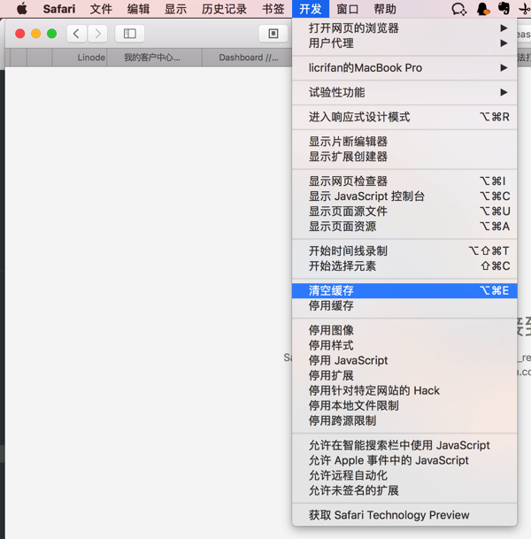Image resolution: width=531 pixels, height=539 pixels.
Task: Open the Safari application menu
Action: tap(59, 9)
